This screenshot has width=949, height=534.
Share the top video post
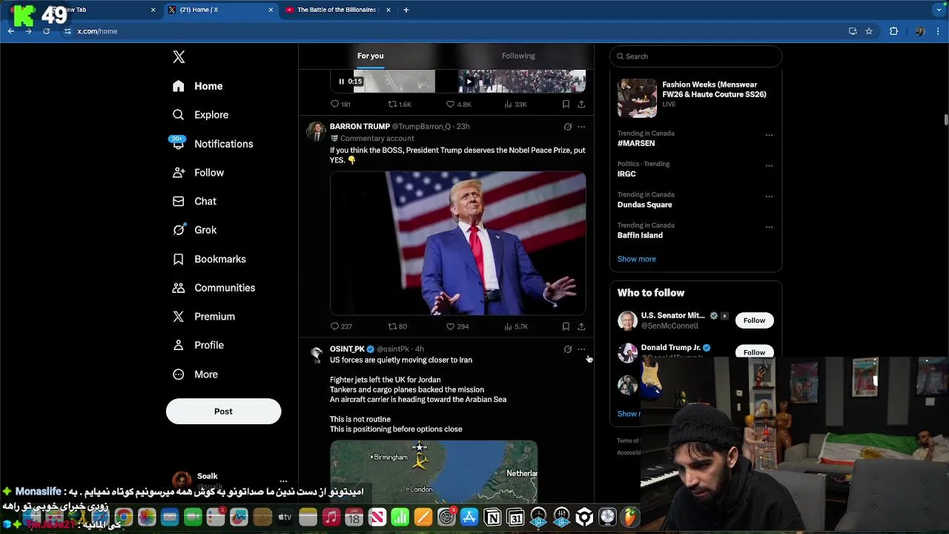point(581,105)
